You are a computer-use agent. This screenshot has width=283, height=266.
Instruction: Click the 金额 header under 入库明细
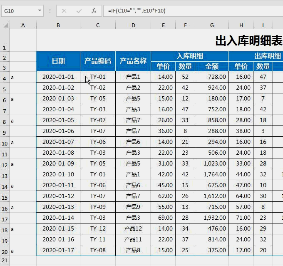(x=212, y=66)
